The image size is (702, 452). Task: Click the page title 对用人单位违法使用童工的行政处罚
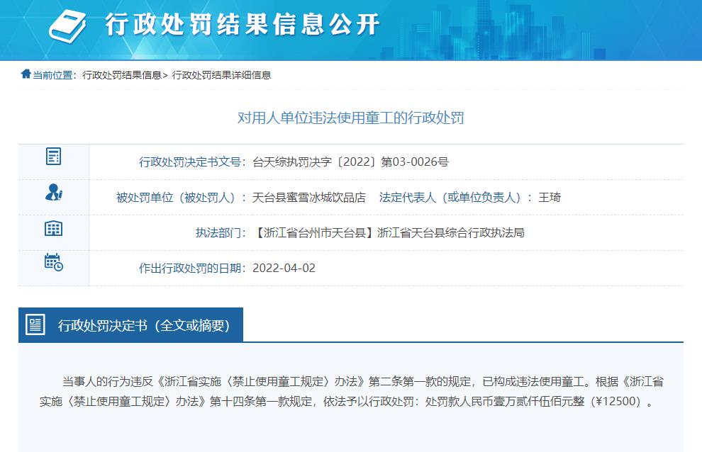tap(350, 118)
